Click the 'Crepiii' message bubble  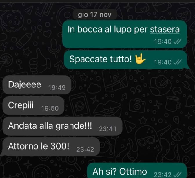33,105
